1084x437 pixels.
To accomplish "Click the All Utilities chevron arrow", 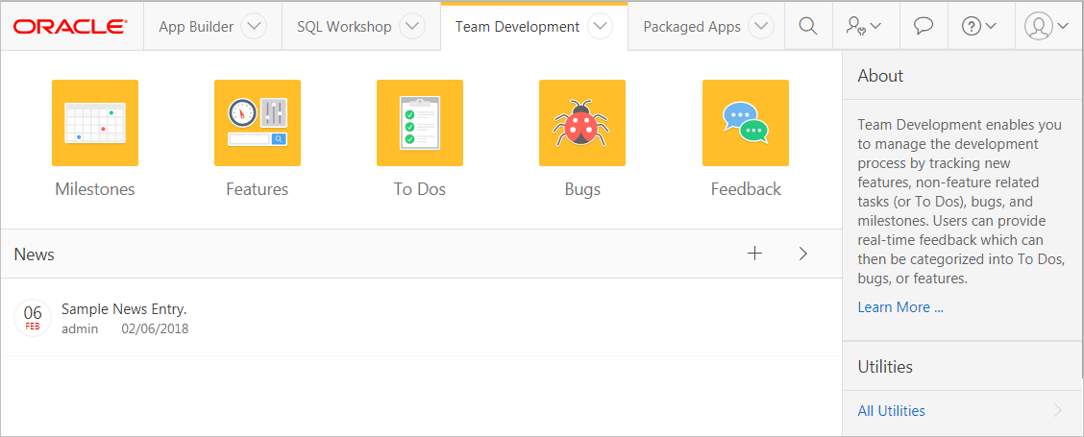I will tap(1058, 411).
